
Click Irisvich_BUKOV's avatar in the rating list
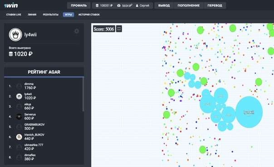pyautogui.click(x=19, y=137)
